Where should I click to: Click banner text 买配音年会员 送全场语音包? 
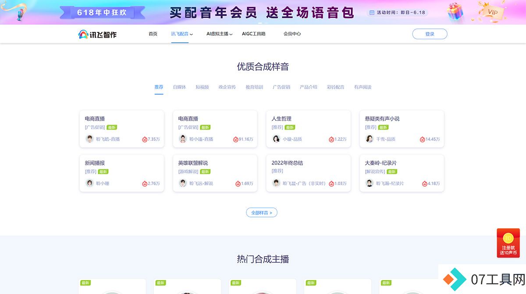(x=262, y=12)
